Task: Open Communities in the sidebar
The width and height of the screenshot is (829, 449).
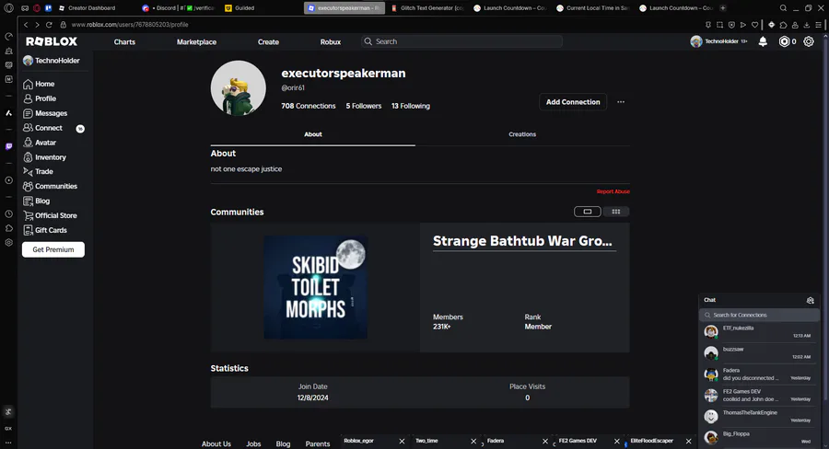Action: 51,187
